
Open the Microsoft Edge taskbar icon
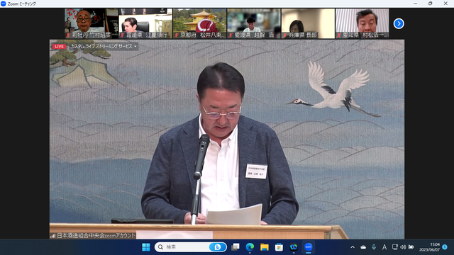250,247
